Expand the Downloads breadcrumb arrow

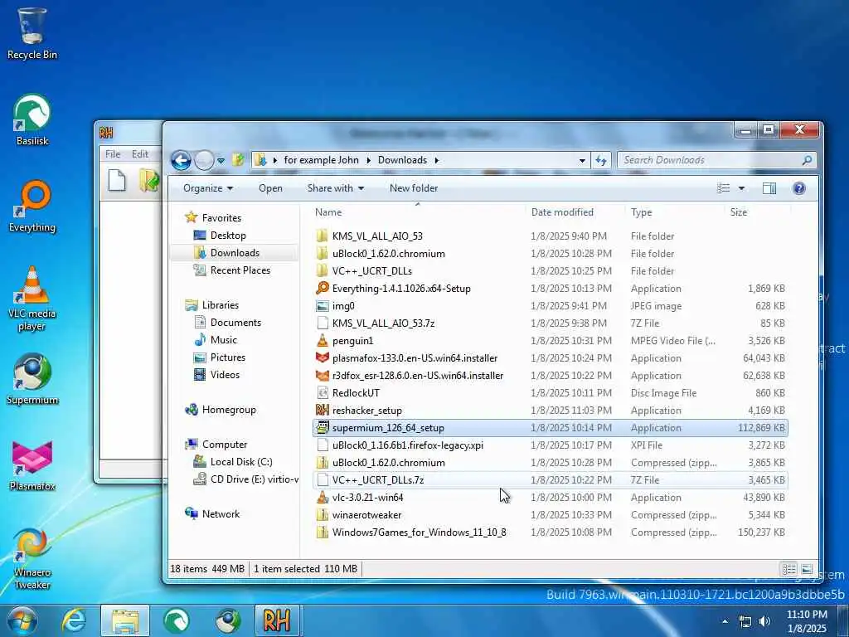436,160
